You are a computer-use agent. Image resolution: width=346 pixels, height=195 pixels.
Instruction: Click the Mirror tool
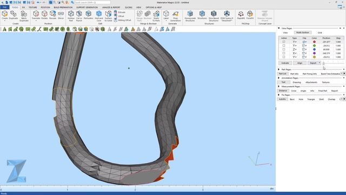61,15
